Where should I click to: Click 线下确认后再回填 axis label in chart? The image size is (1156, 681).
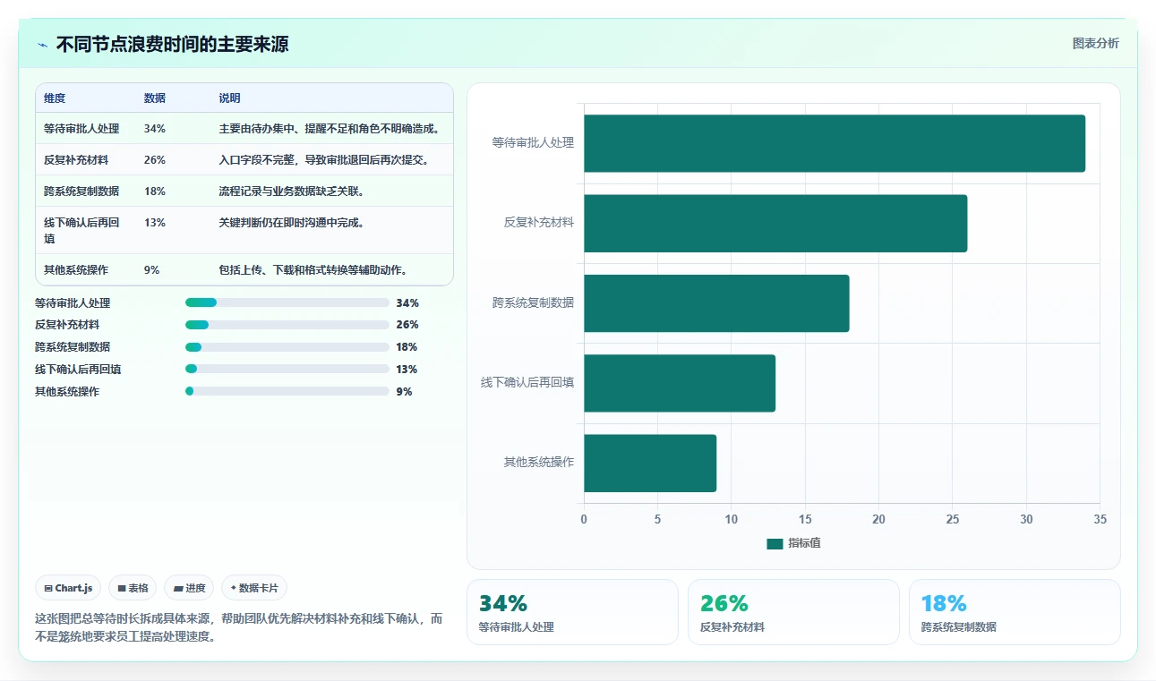point(527,382)
